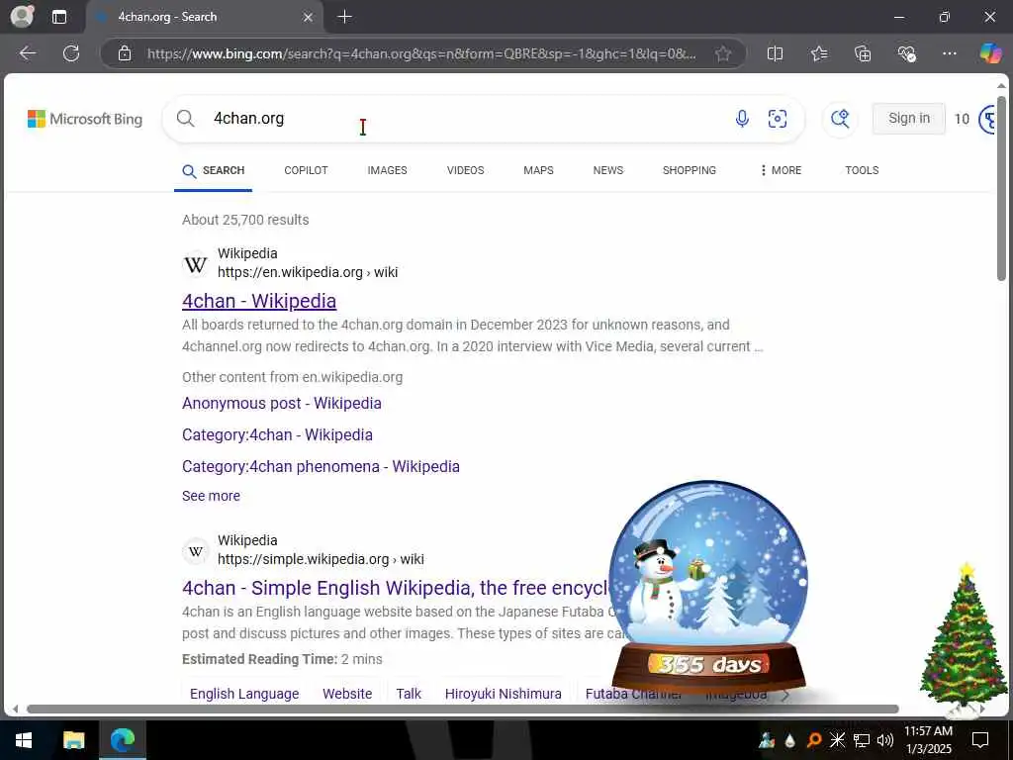The width and height of the screenshot is (1013, 760).
Task: Switch to the Maps tab
Action: point(538,170)
